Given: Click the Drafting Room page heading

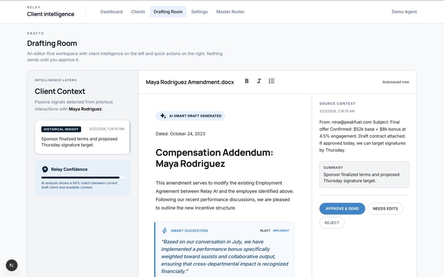Looking at the screenshot, I should click(52, 43).
